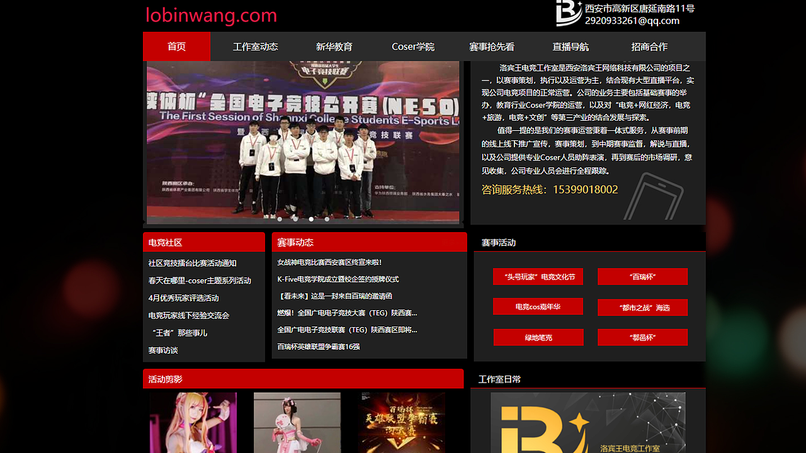This screenshot has width=806, height=453.
Task: Click the 工作室日常 section heading
Action: (x=499, y=379)
